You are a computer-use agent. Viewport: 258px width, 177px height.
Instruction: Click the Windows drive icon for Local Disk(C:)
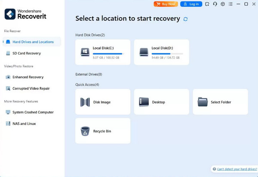pos(85,52)
